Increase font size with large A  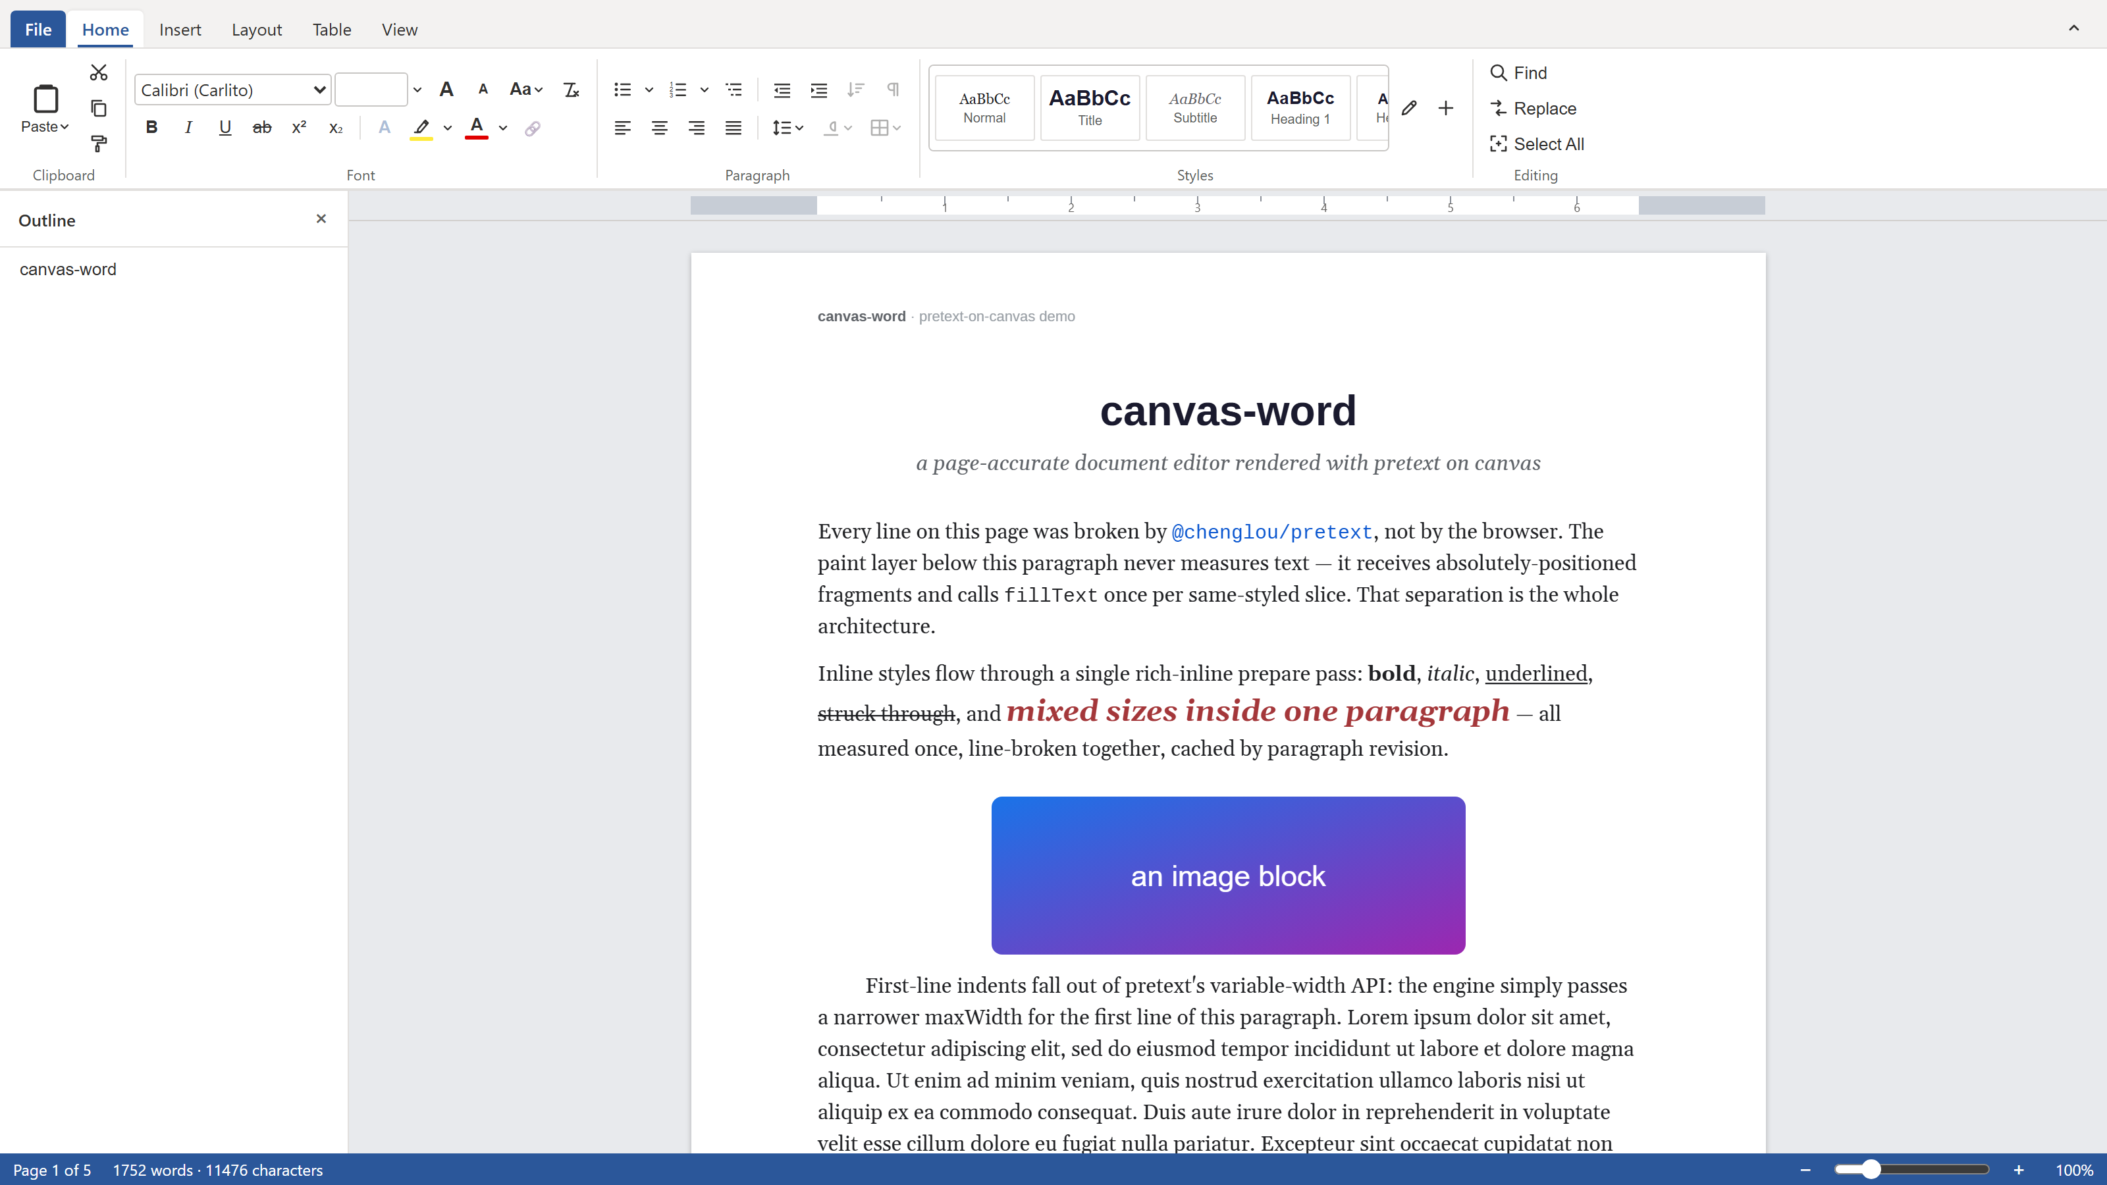tap(446, 89)
